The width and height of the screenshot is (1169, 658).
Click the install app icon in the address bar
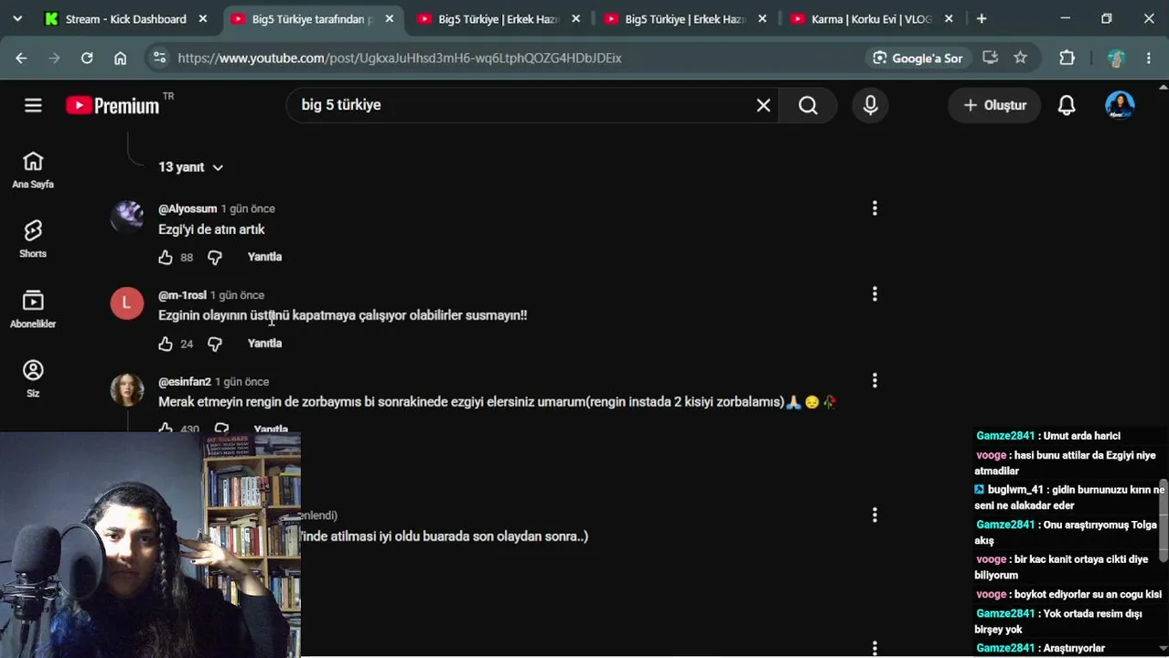990,58
